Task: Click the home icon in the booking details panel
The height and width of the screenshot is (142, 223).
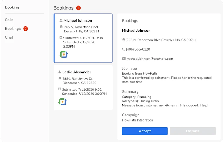Action: 124,39
